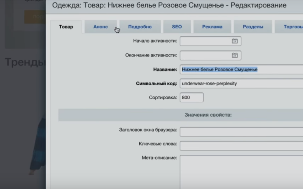Click the Сортировка field showing 800
The height and width of the screenshot is (189, 303).
pyautogui.click(x=192, y=98)
